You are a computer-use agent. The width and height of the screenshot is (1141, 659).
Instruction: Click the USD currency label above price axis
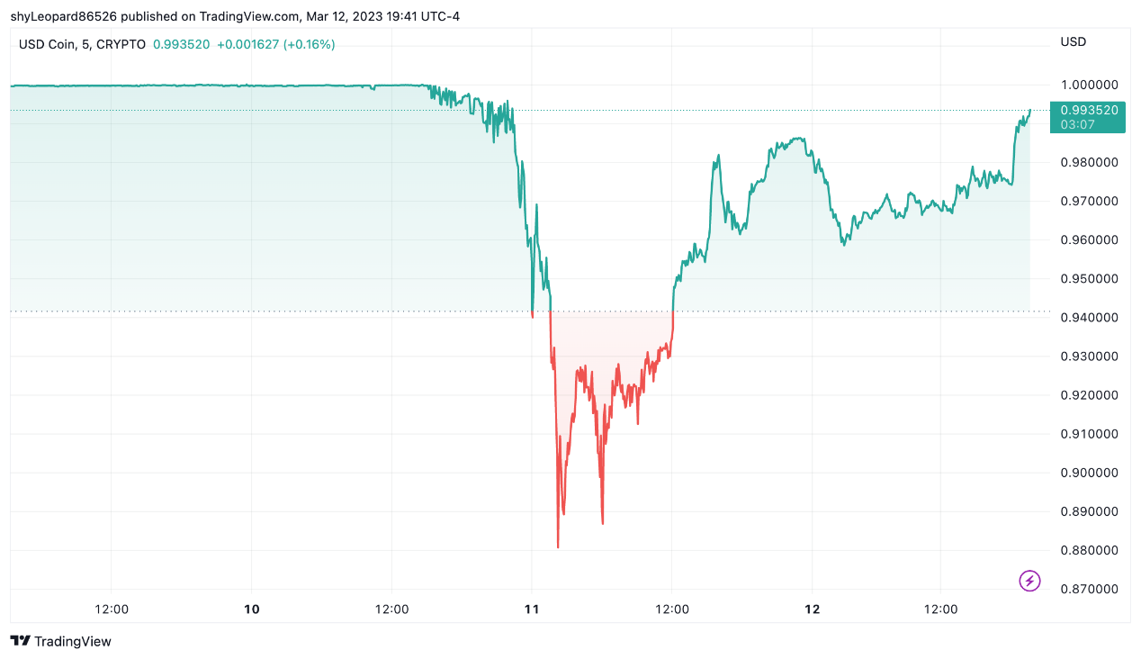(1073, 41)
